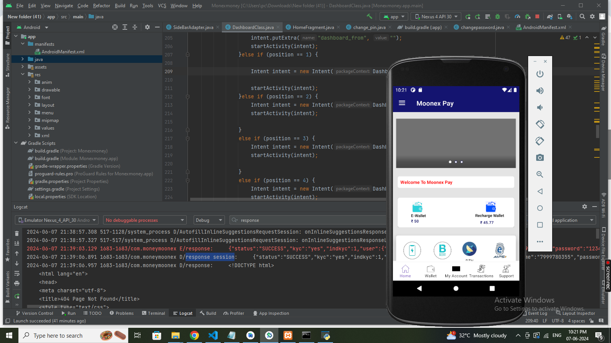This screenshot has width=611, height=343.
Task: Open File Explorer from the taskbar
Action: [175, 335]
